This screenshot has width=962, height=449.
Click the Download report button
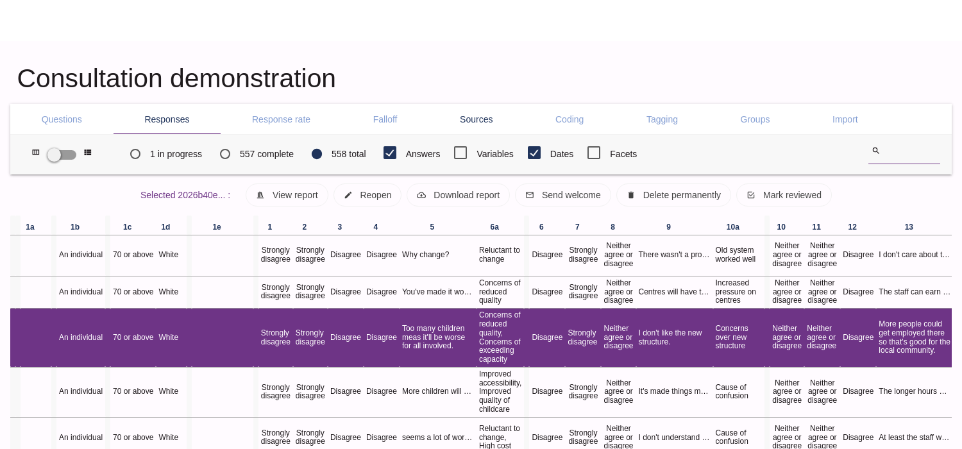point(458,195)
